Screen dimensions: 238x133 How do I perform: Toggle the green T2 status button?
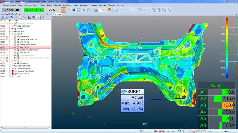pos(42,10)
